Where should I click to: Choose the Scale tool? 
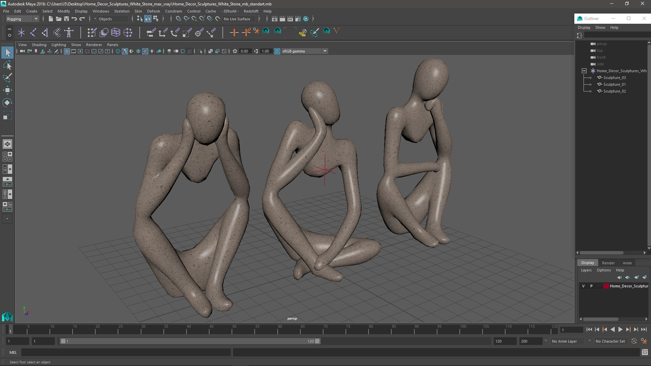pos(7,115)
